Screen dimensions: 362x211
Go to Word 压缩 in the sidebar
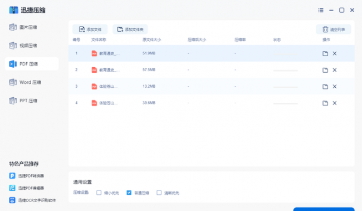(25, 82)
